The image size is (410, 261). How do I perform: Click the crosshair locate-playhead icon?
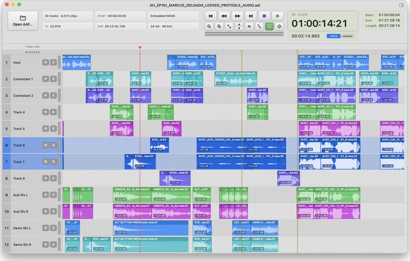point(279,26)
